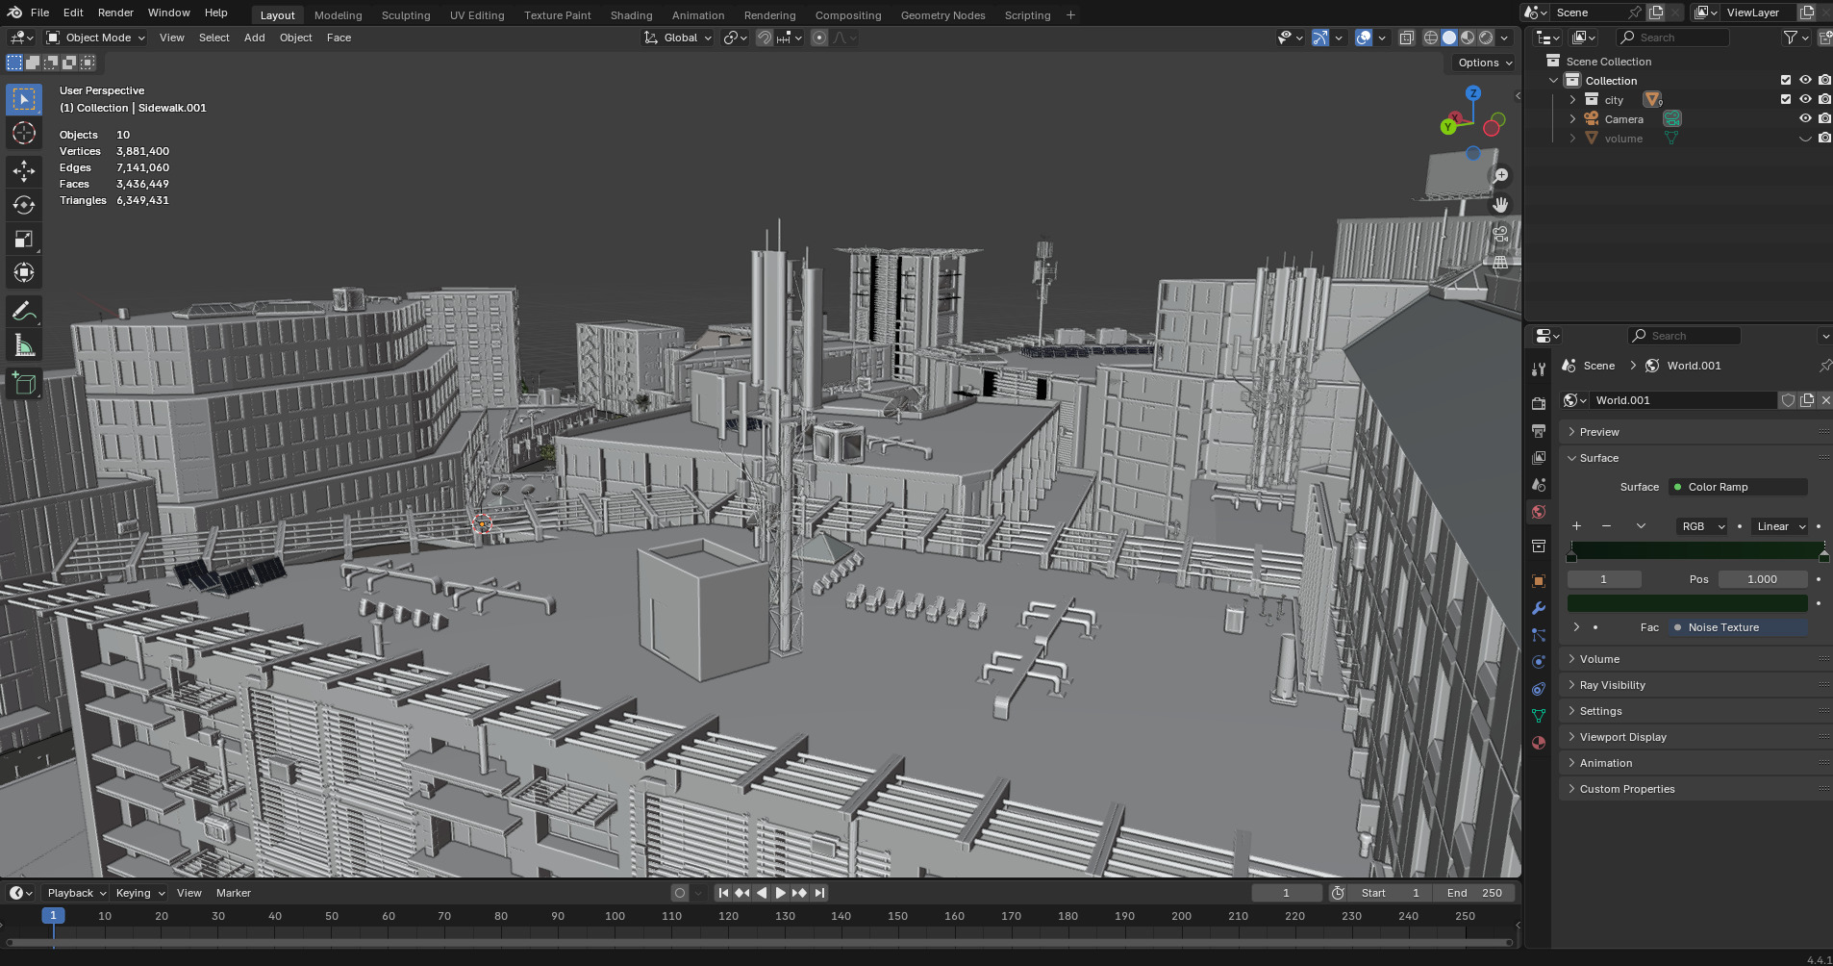Open the Object Mode dropdown
Image resolution: width=1833 pixels, height=966 pixels.
coord(96,38)
